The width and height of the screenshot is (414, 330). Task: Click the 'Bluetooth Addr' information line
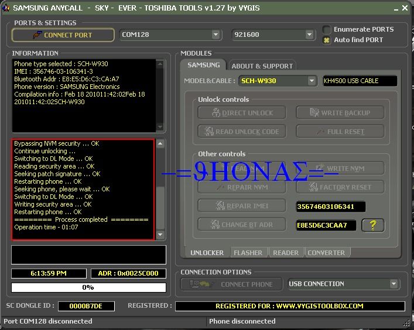67,79
